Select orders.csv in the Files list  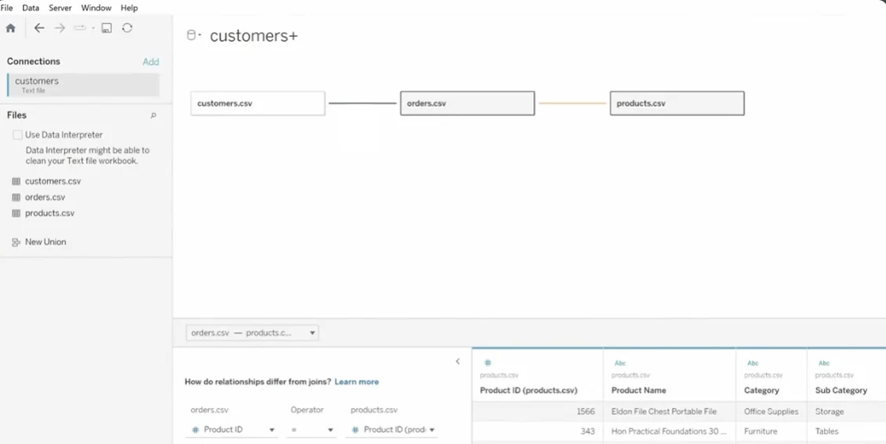click(45, 198)
